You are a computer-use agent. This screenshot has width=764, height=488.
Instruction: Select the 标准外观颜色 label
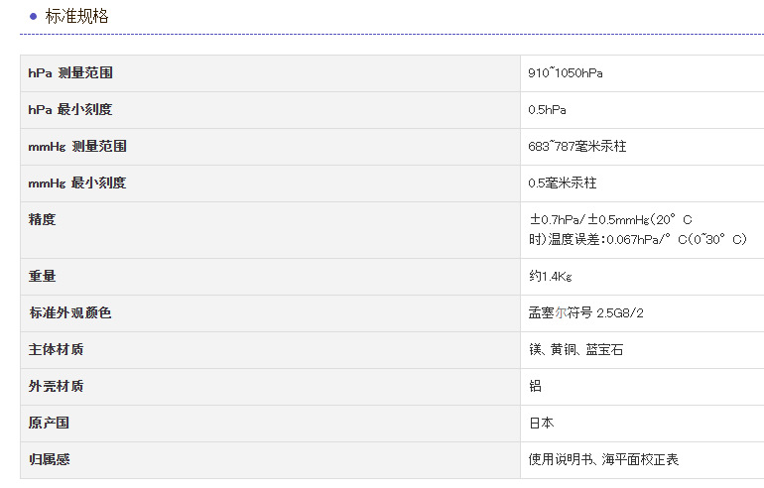pyautogui.click(x=70, y=313)
